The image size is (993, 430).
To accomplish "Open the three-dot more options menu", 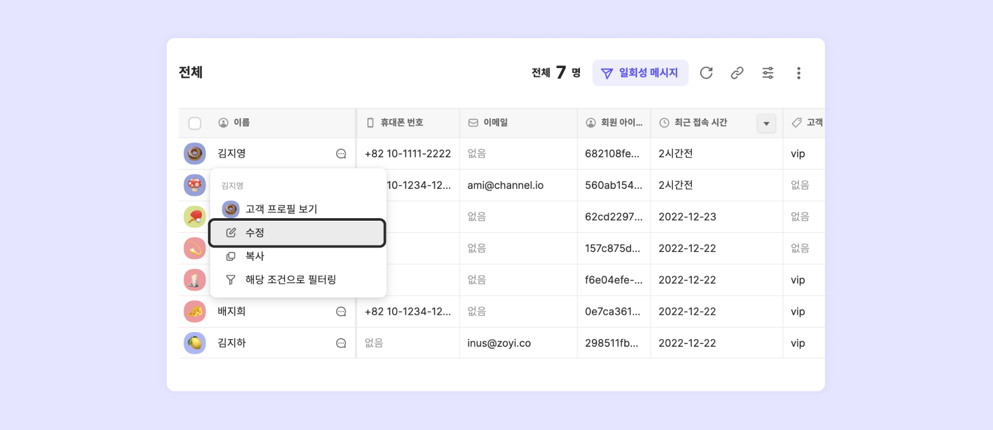I will click(799, 73).
